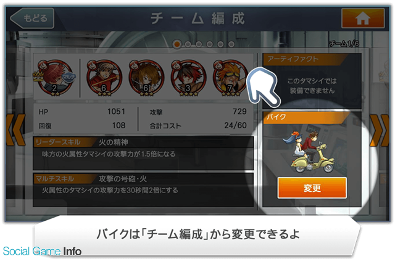Tap the マルチスキル 攻撃の号砲・火 panel
This screenshot has width=395, height=259.
143,190
